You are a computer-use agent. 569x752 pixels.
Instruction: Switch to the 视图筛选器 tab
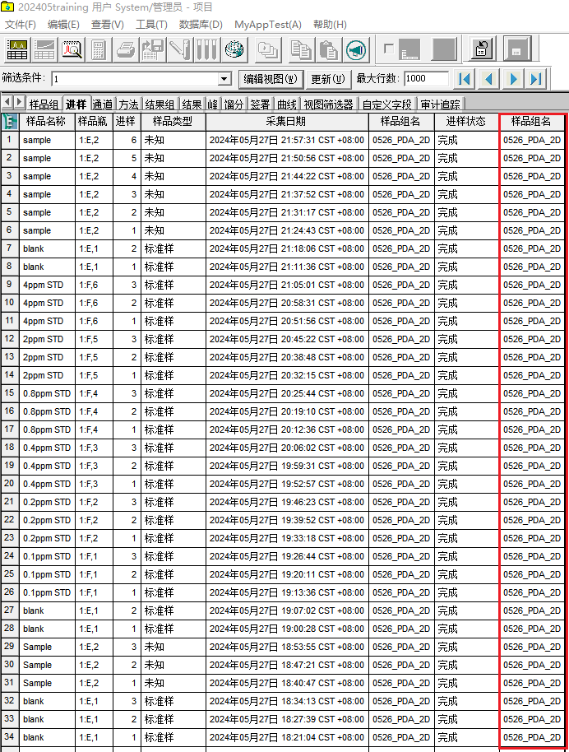[x=328, y=104]
